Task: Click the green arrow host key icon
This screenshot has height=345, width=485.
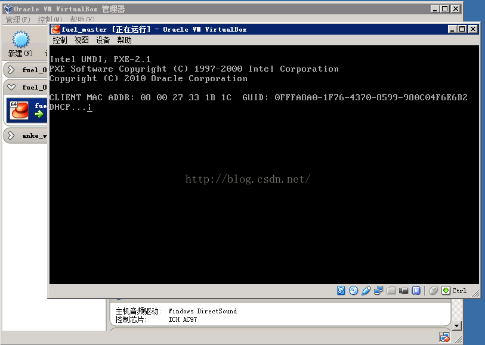Action: tap(446, 291)
